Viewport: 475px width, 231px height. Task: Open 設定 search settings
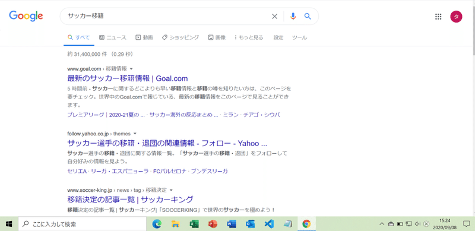click(x=278, y=37)
